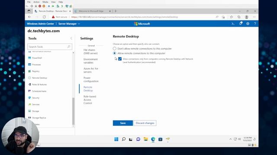Open the Help menu

61,2
